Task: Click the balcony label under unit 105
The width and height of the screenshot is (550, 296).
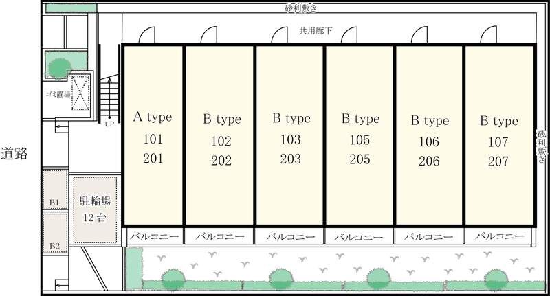Action: (358, 237)
